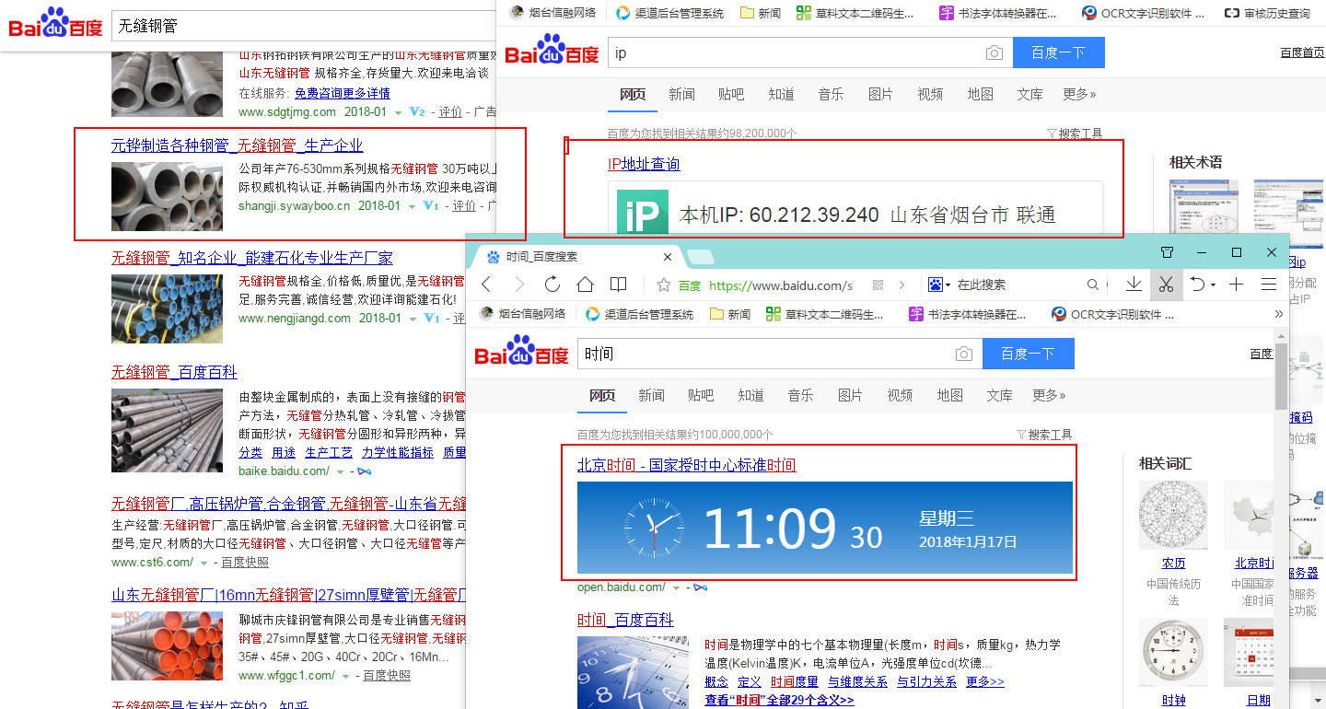Image resolution: width=1326 pixels, height=709 pixels.
Task: Click the front browser vertical scrollbar thumb
Action: [1281, 378]
